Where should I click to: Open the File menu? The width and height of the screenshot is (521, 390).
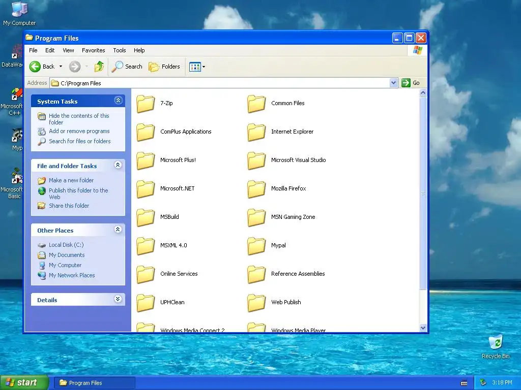point(33,50)
